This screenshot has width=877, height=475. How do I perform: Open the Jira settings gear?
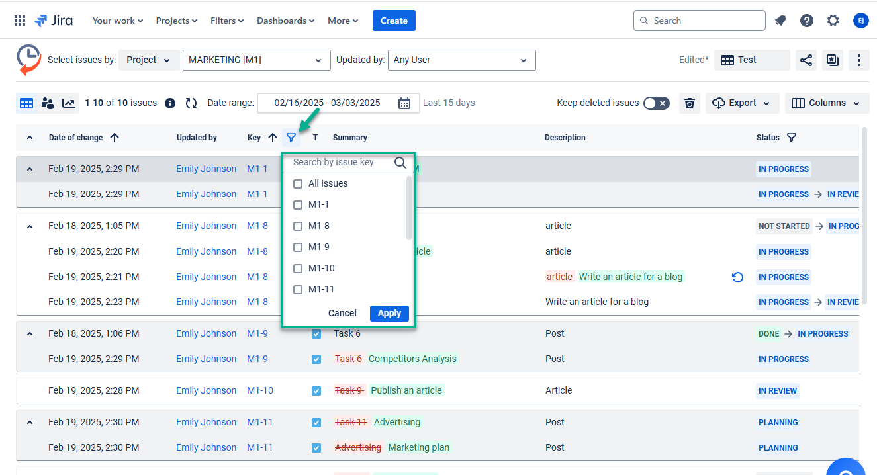pos(833,21)
